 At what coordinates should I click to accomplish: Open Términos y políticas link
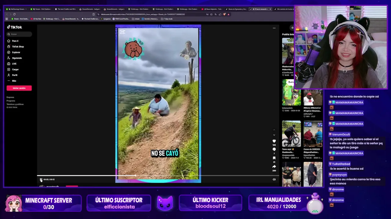(x=15, y=104)
